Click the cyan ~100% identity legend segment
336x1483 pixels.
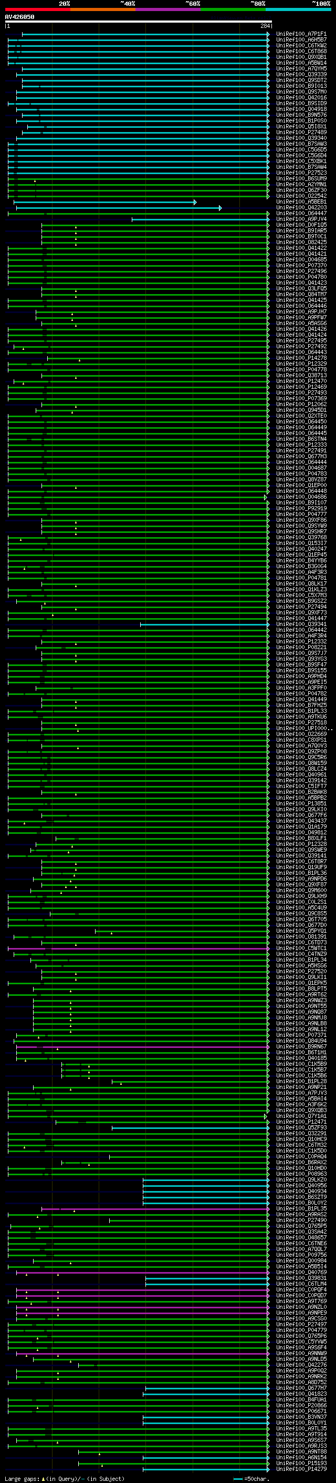[x=298, y=9]
